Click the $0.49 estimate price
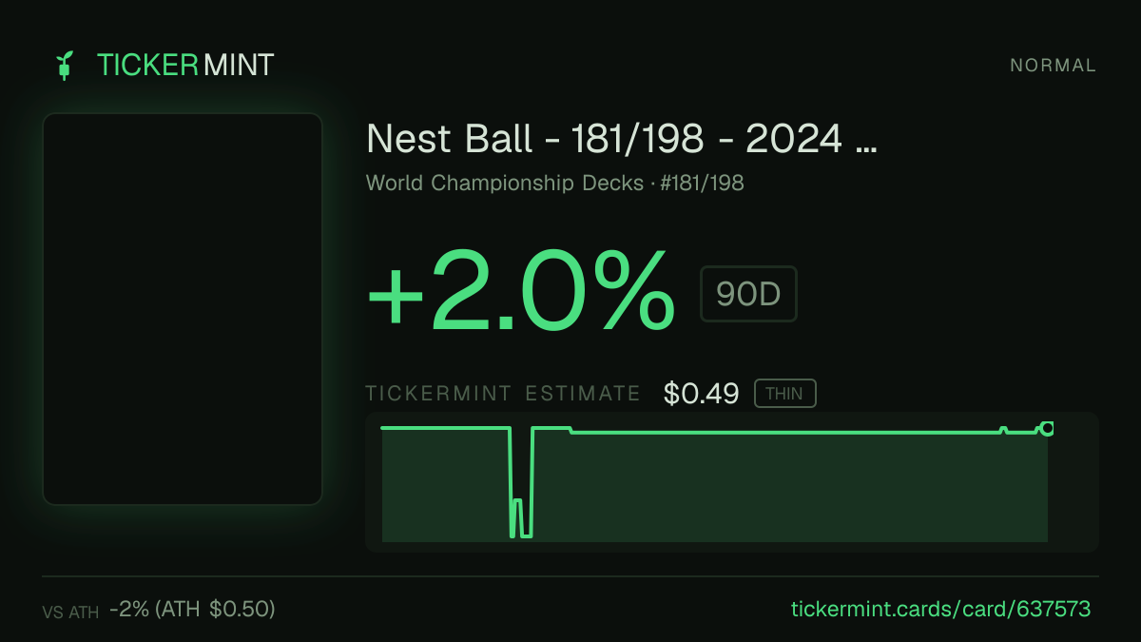 click(x=702, y=394)
